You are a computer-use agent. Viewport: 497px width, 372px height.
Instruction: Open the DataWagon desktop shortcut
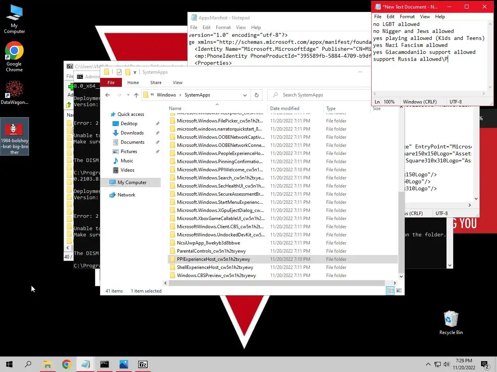14,92
